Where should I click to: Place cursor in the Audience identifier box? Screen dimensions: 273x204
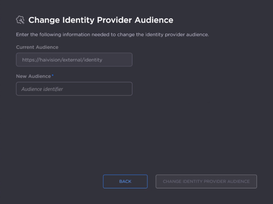(x=74, y=89)
